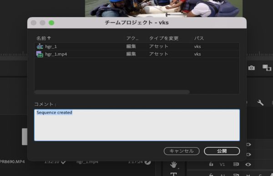Select the hgr_1 sequence name in the dialog
Image resolution: width=273 pixels, height=176 pixels.
click(51, 47)
